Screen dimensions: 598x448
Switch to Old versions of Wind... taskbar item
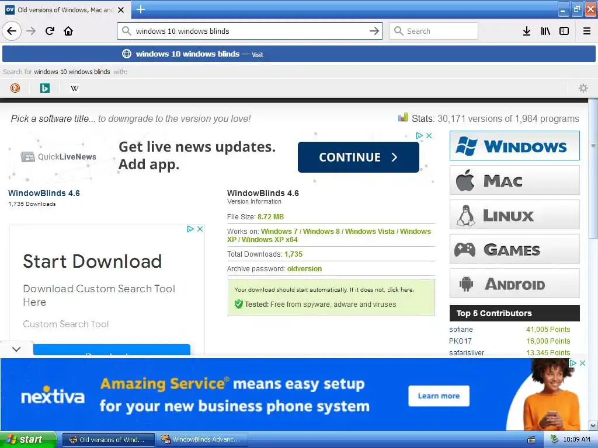[x=108, y=440]
